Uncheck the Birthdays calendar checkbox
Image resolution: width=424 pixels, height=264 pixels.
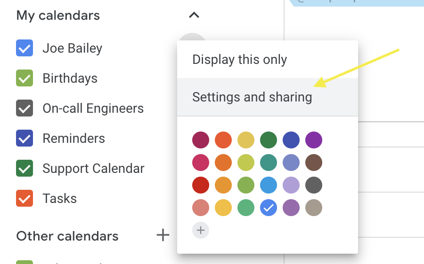(x=24, y=78)
